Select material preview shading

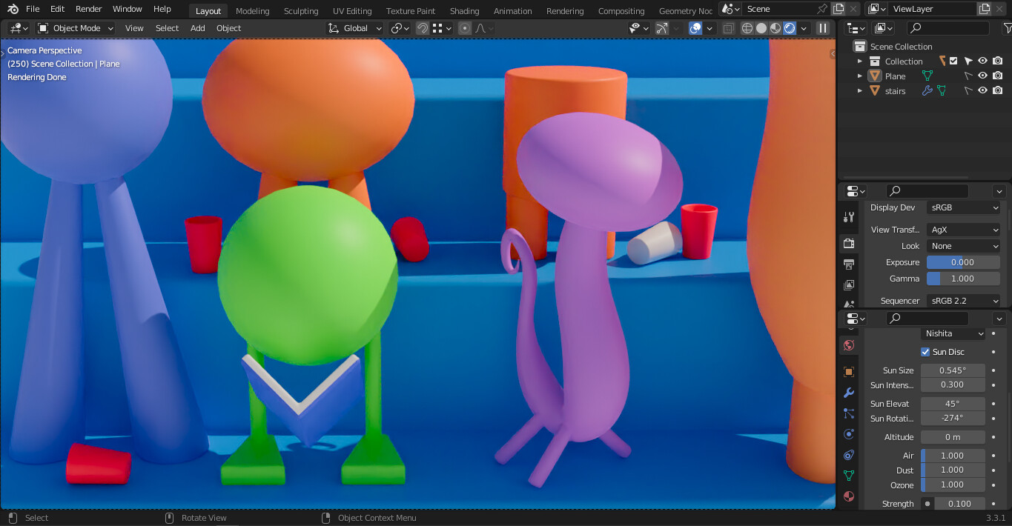pos(775,28)
